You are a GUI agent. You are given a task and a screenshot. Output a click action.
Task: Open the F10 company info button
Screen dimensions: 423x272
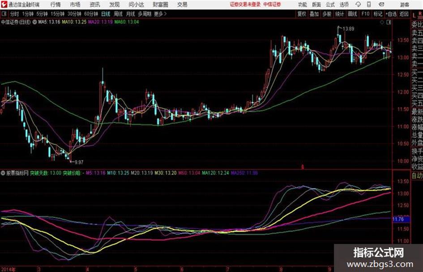pos(365,14)
